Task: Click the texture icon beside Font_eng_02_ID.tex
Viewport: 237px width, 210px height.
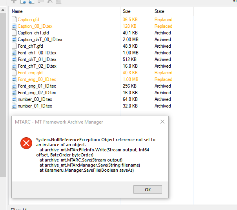Action: pos(14,93)
